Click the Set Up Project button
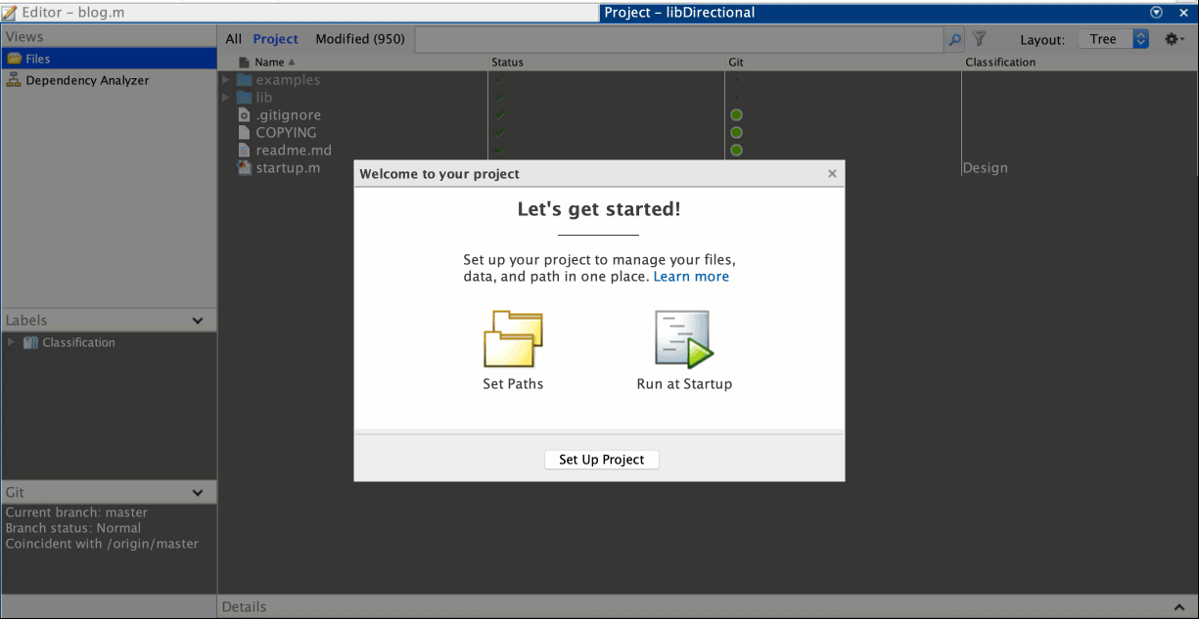Image resolution: width=1199 pixels, height=619 pixels. pyautogui.click(x=601, y=460)
